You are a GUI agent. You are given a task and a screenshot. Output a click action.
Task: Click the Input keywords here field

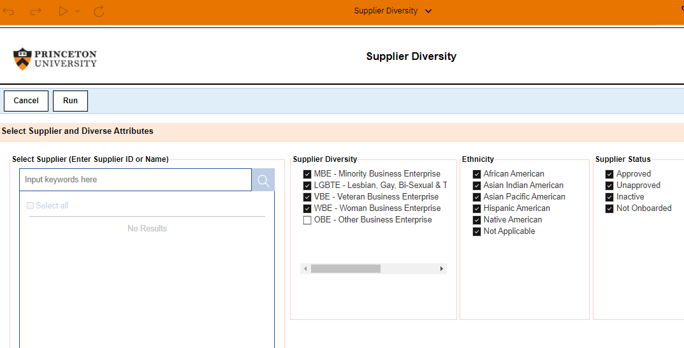tap(135, 180)
